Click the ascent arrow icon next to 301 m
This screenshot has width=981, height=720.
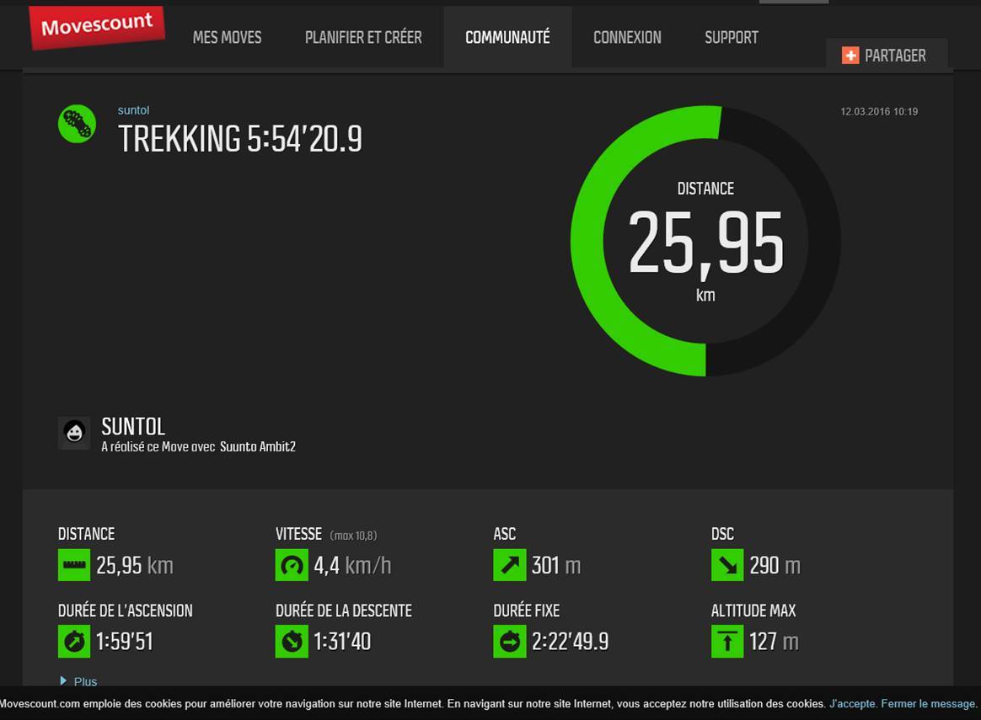click(509, 565)
